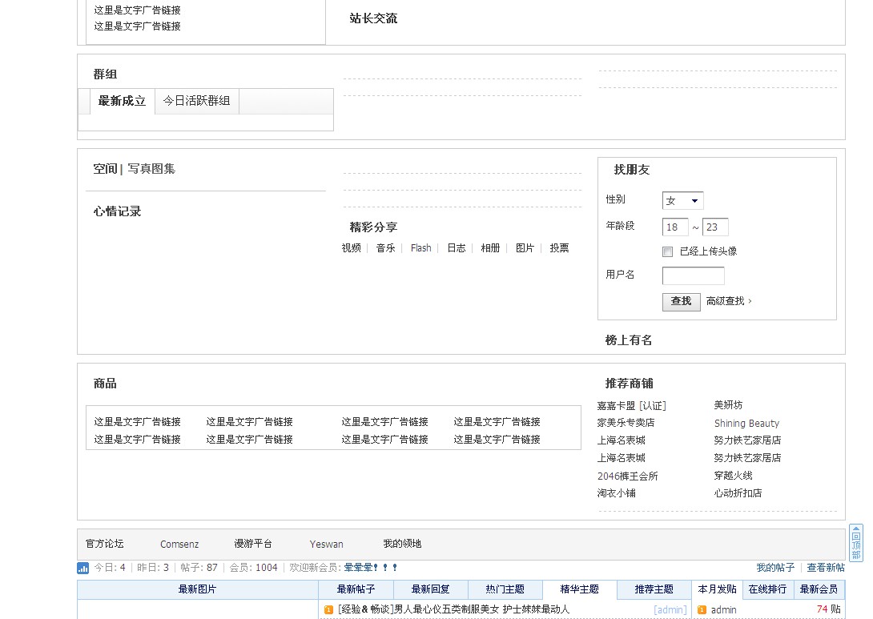Viewport: 873px width, 619px height.
Task: Click the blue statistics bar icon
Action: (82, 568)
